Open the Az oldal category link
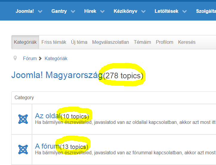This screenshot has width=216, height=165. click(x=48, y=116)
